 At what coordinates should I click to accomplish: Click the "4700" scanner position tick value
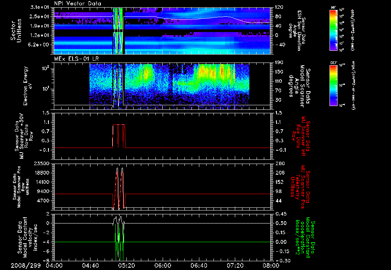pyautogui.click(x=44, y=201)
